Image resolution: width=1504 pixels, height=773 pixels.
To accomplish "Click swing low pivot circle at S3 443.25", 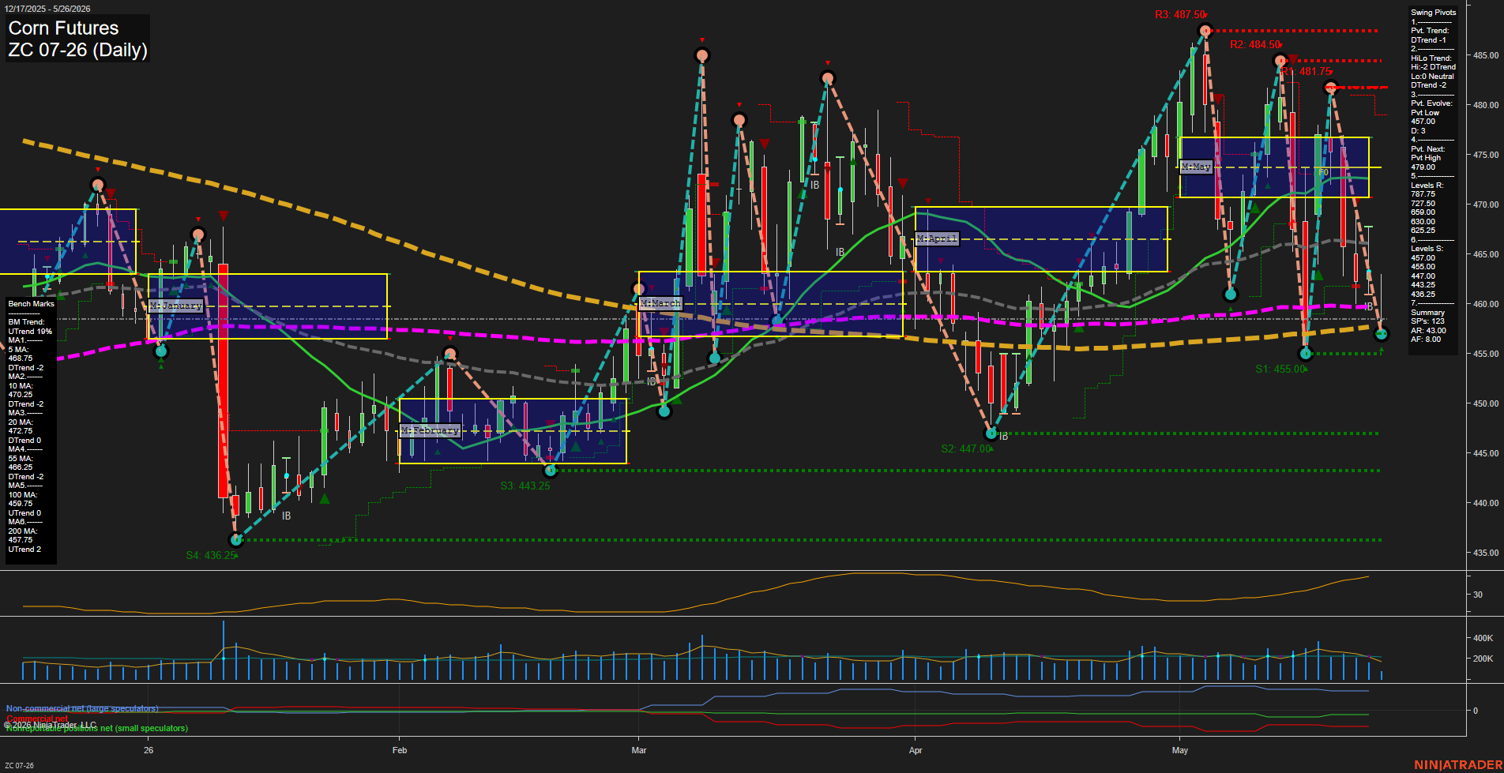I will (551, 471).
